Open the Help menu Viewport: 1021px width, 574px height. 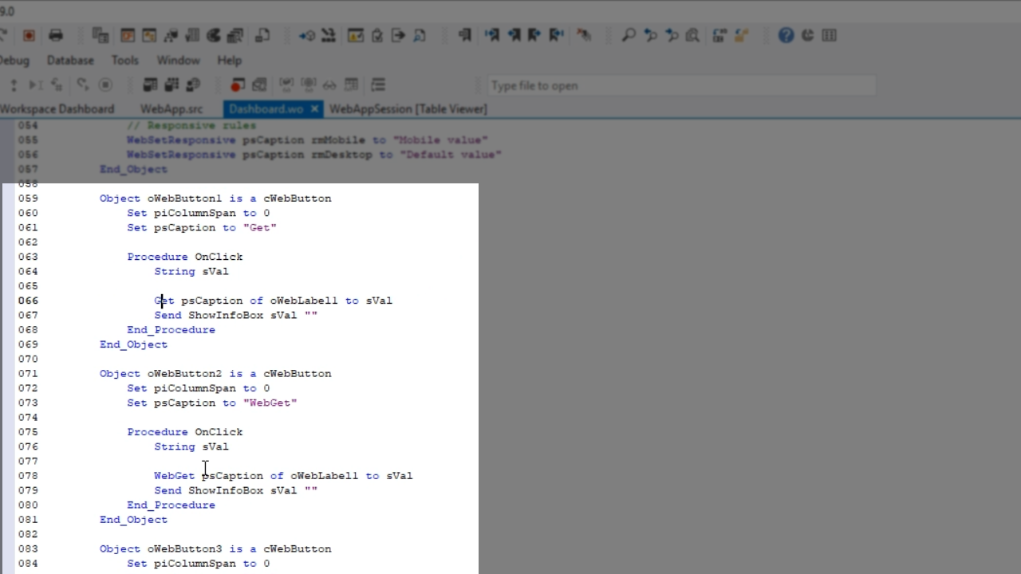point(229,60)
